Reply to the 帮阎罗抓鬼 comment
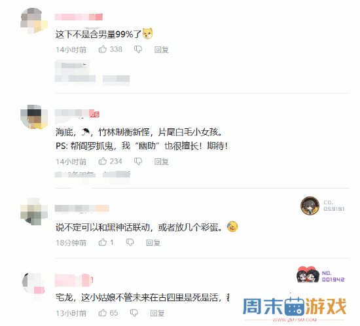Viewport: 360px width, 326px height. pyautogui.click(x=162, y=162)
